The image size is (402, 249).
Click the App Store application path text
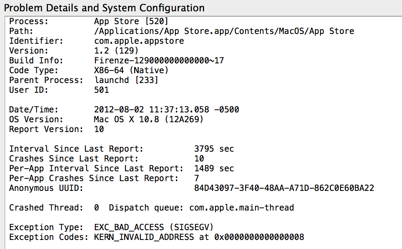(224, 31)
